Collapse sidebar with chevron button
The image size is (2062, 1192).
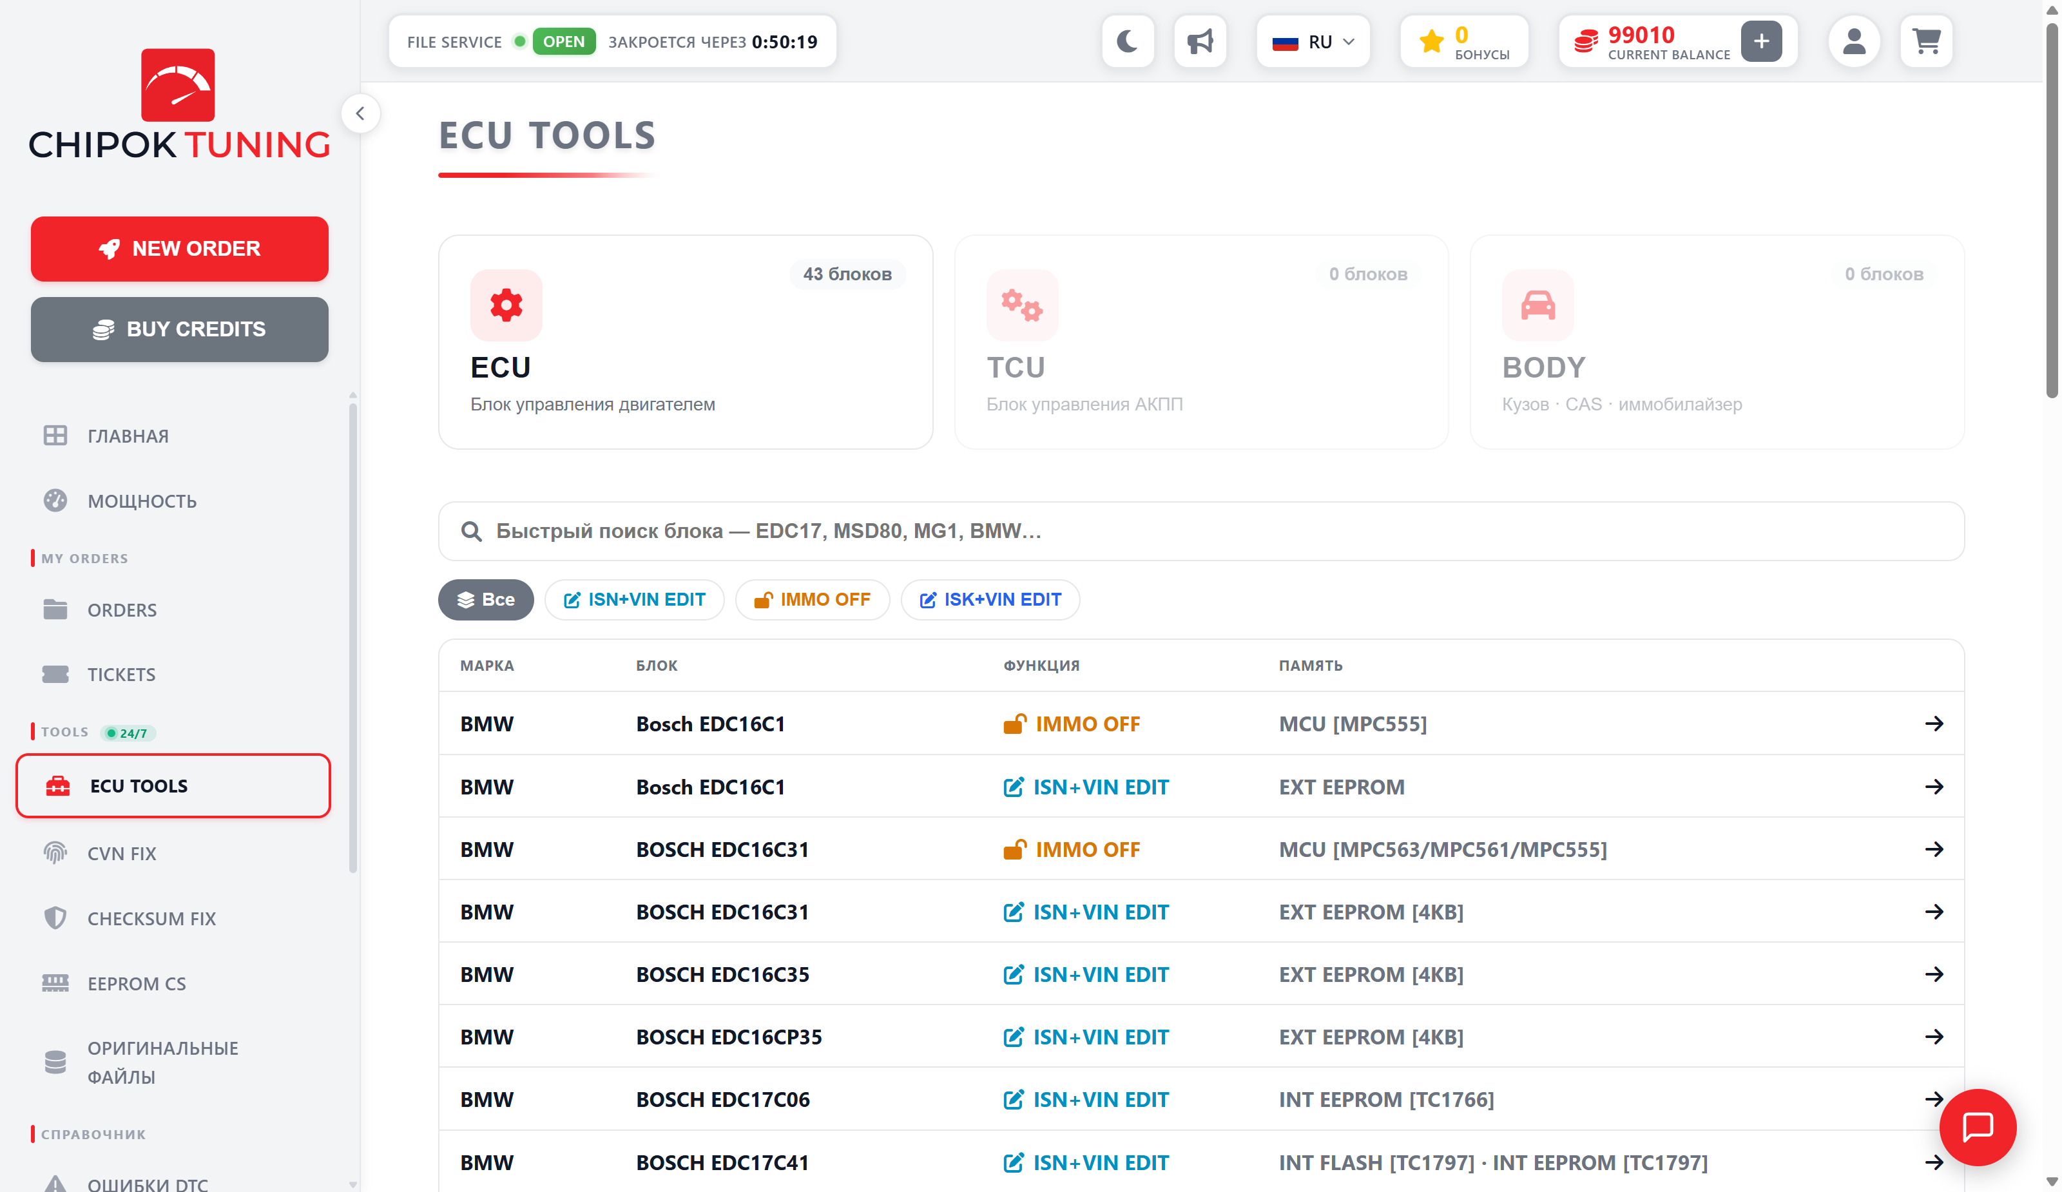point(360,113)
